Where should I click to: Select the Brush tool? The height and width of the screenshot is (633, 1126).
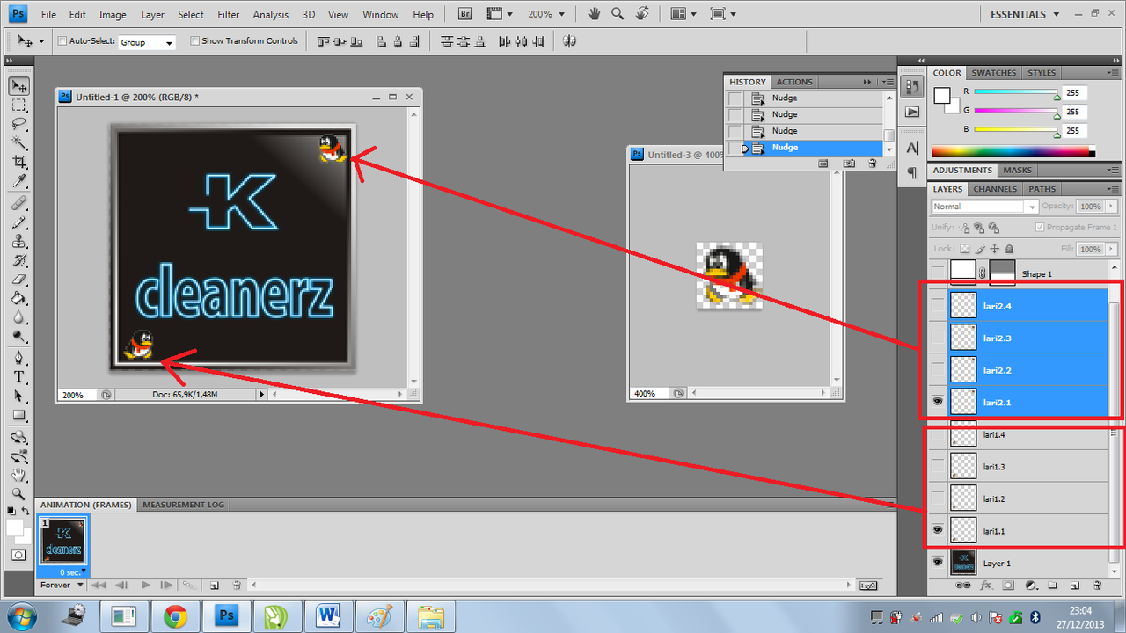pos(19,223)
